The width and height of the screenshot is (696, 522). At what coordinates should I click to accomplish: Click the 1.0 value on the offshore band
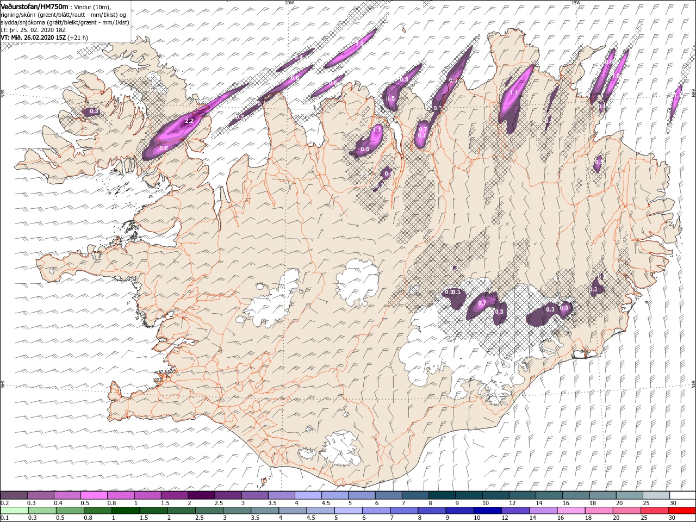point(359,44)
